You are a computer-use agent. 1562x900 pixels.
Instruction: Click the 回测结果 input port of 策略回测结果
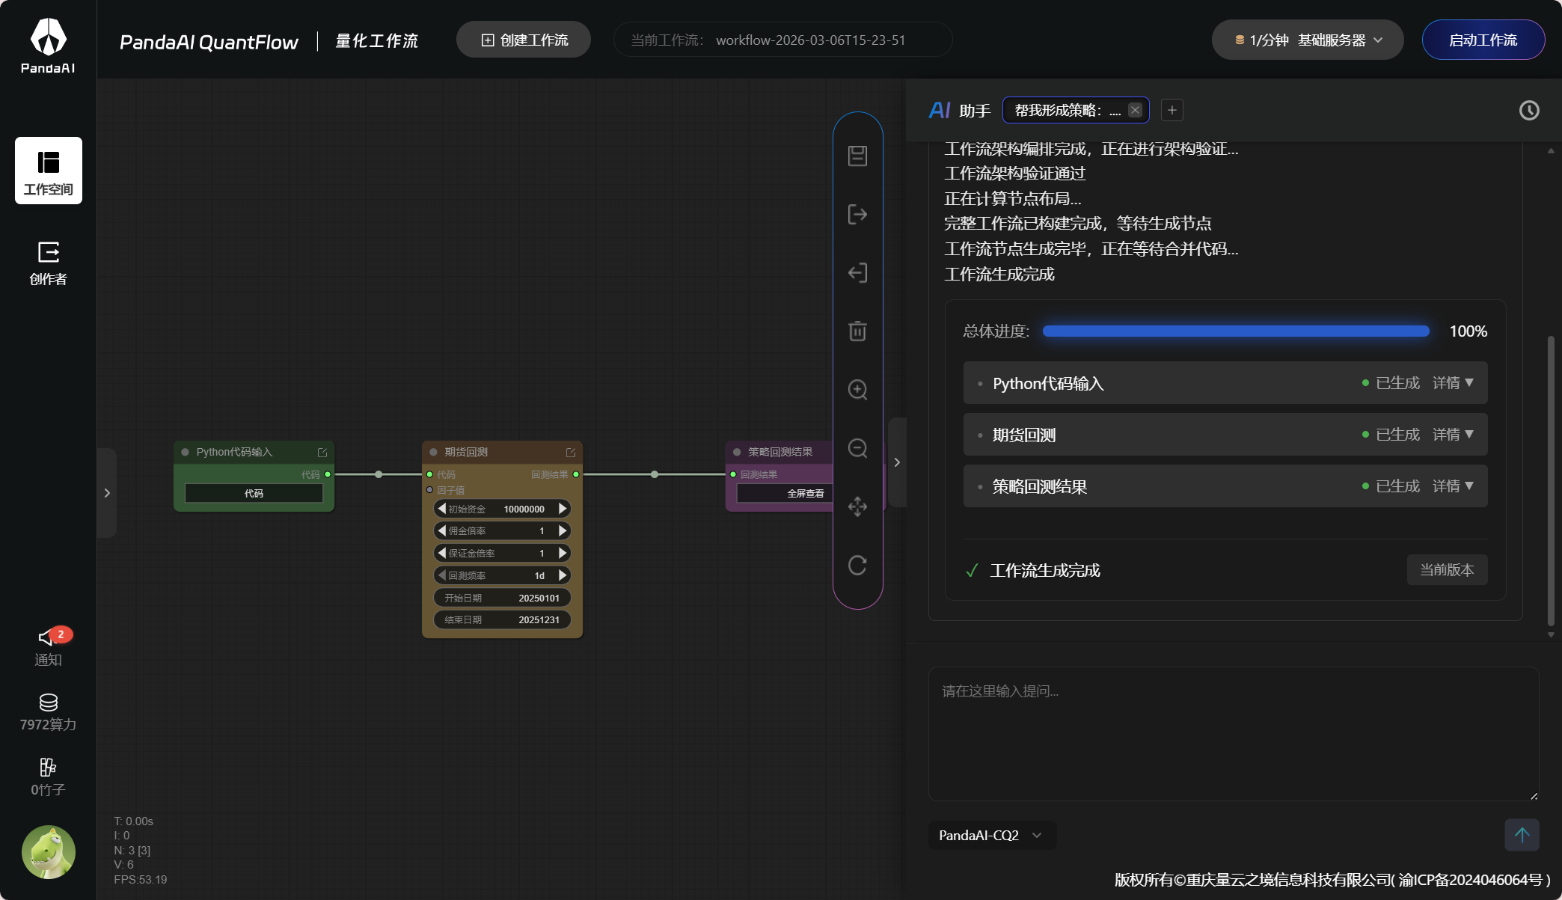tap(733, 474)
